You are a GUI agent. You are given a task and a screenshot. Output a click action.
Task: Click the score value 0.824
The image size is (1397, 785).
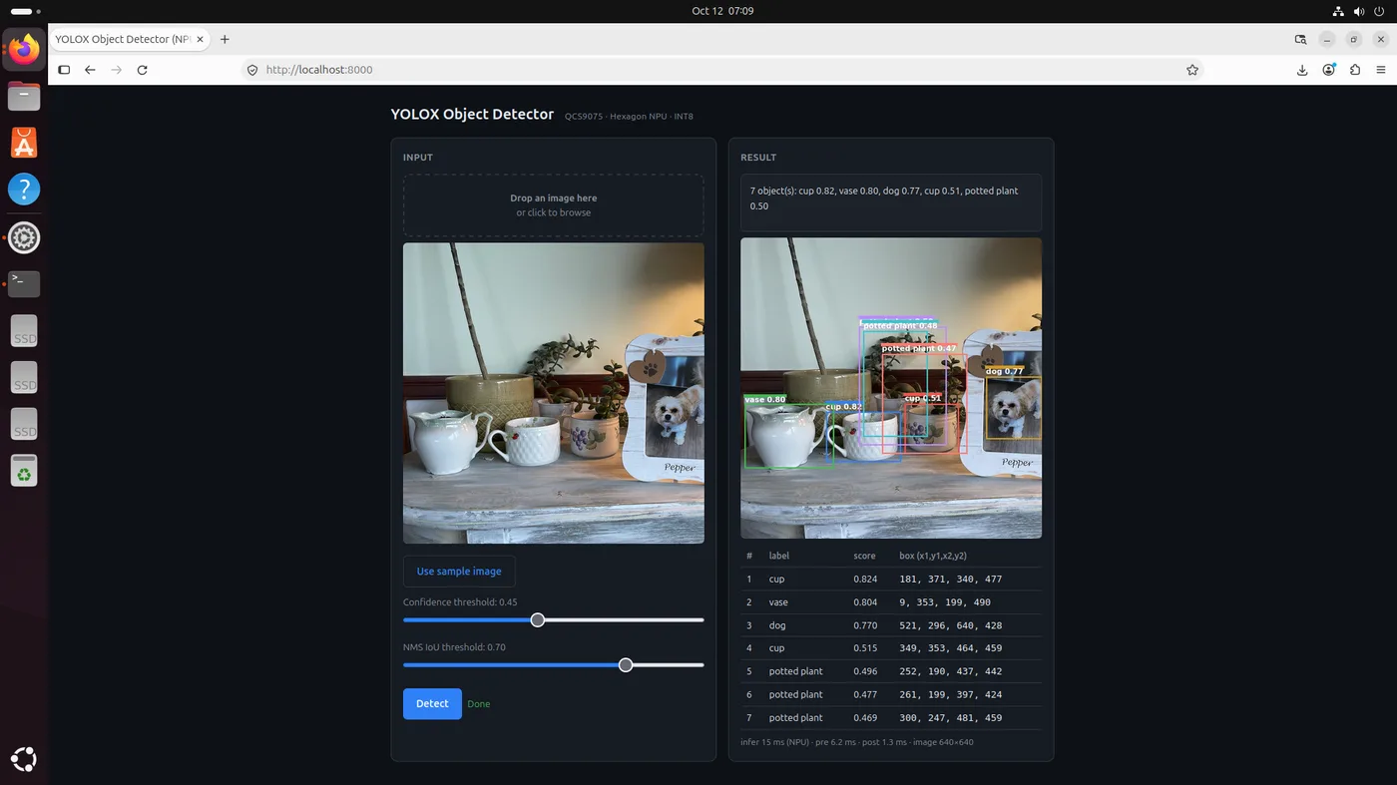click(865, 579)
